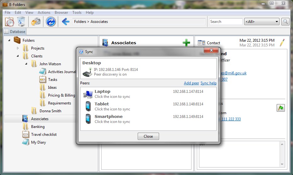The image size is (293, 175).
Task: Expand the Projects folder
Action: [x=18, y=48]
